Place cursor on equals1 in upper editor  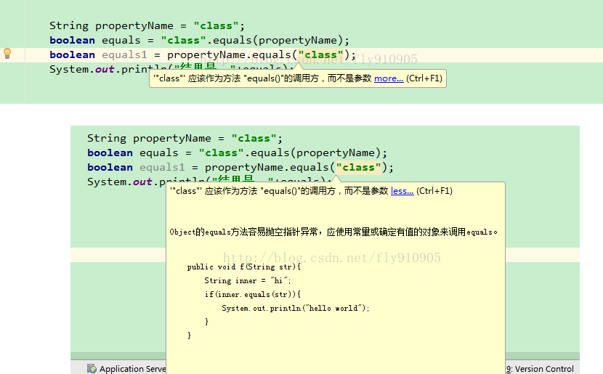tap(124, 55)
